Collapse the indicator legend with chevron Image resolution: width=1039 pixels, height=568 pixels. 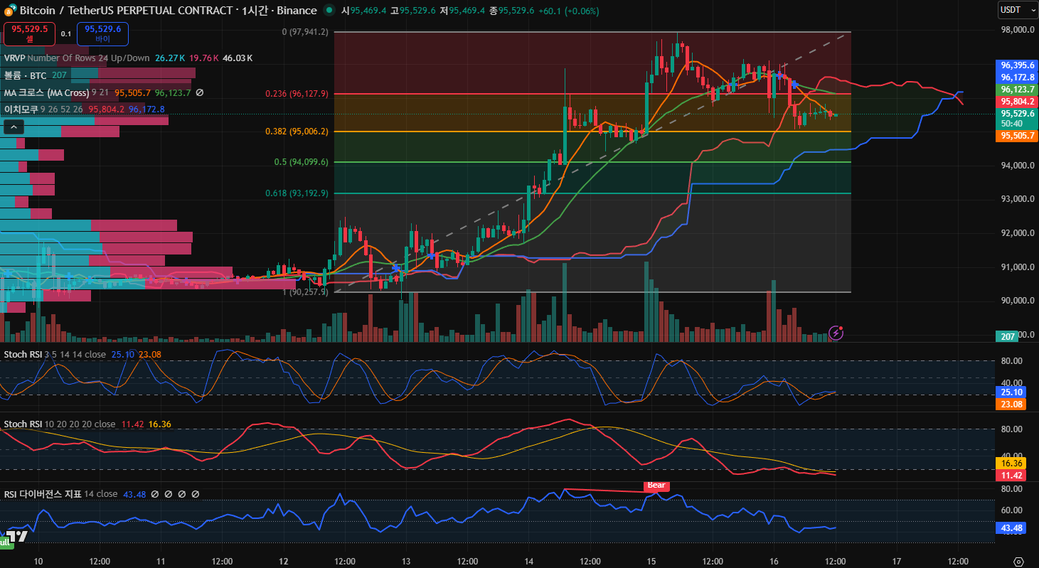[x=14, y=127]
